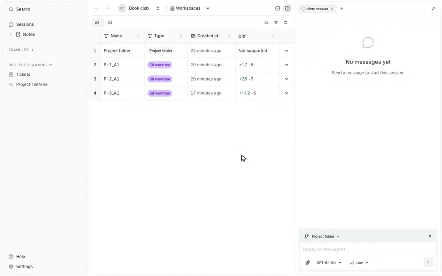The image size is (442, 276).
Task: Expand the Project folder row chevron
Action: click(x=286, y=51)
